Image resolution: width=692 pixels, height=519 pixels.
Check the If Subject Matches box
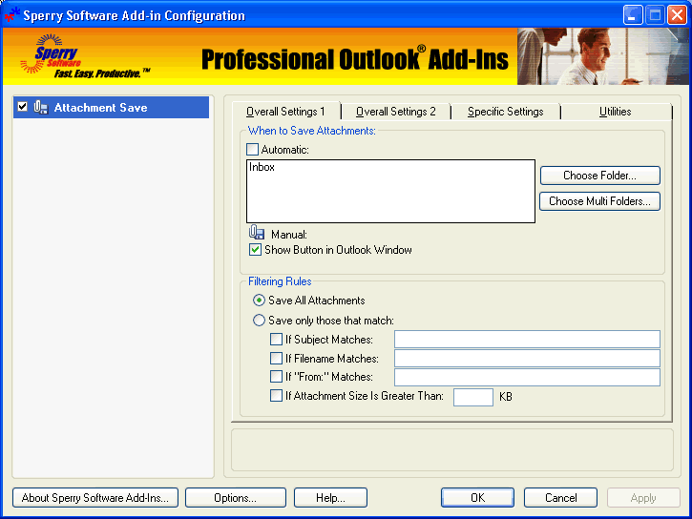pyautogui.click(x=276, y=339)
